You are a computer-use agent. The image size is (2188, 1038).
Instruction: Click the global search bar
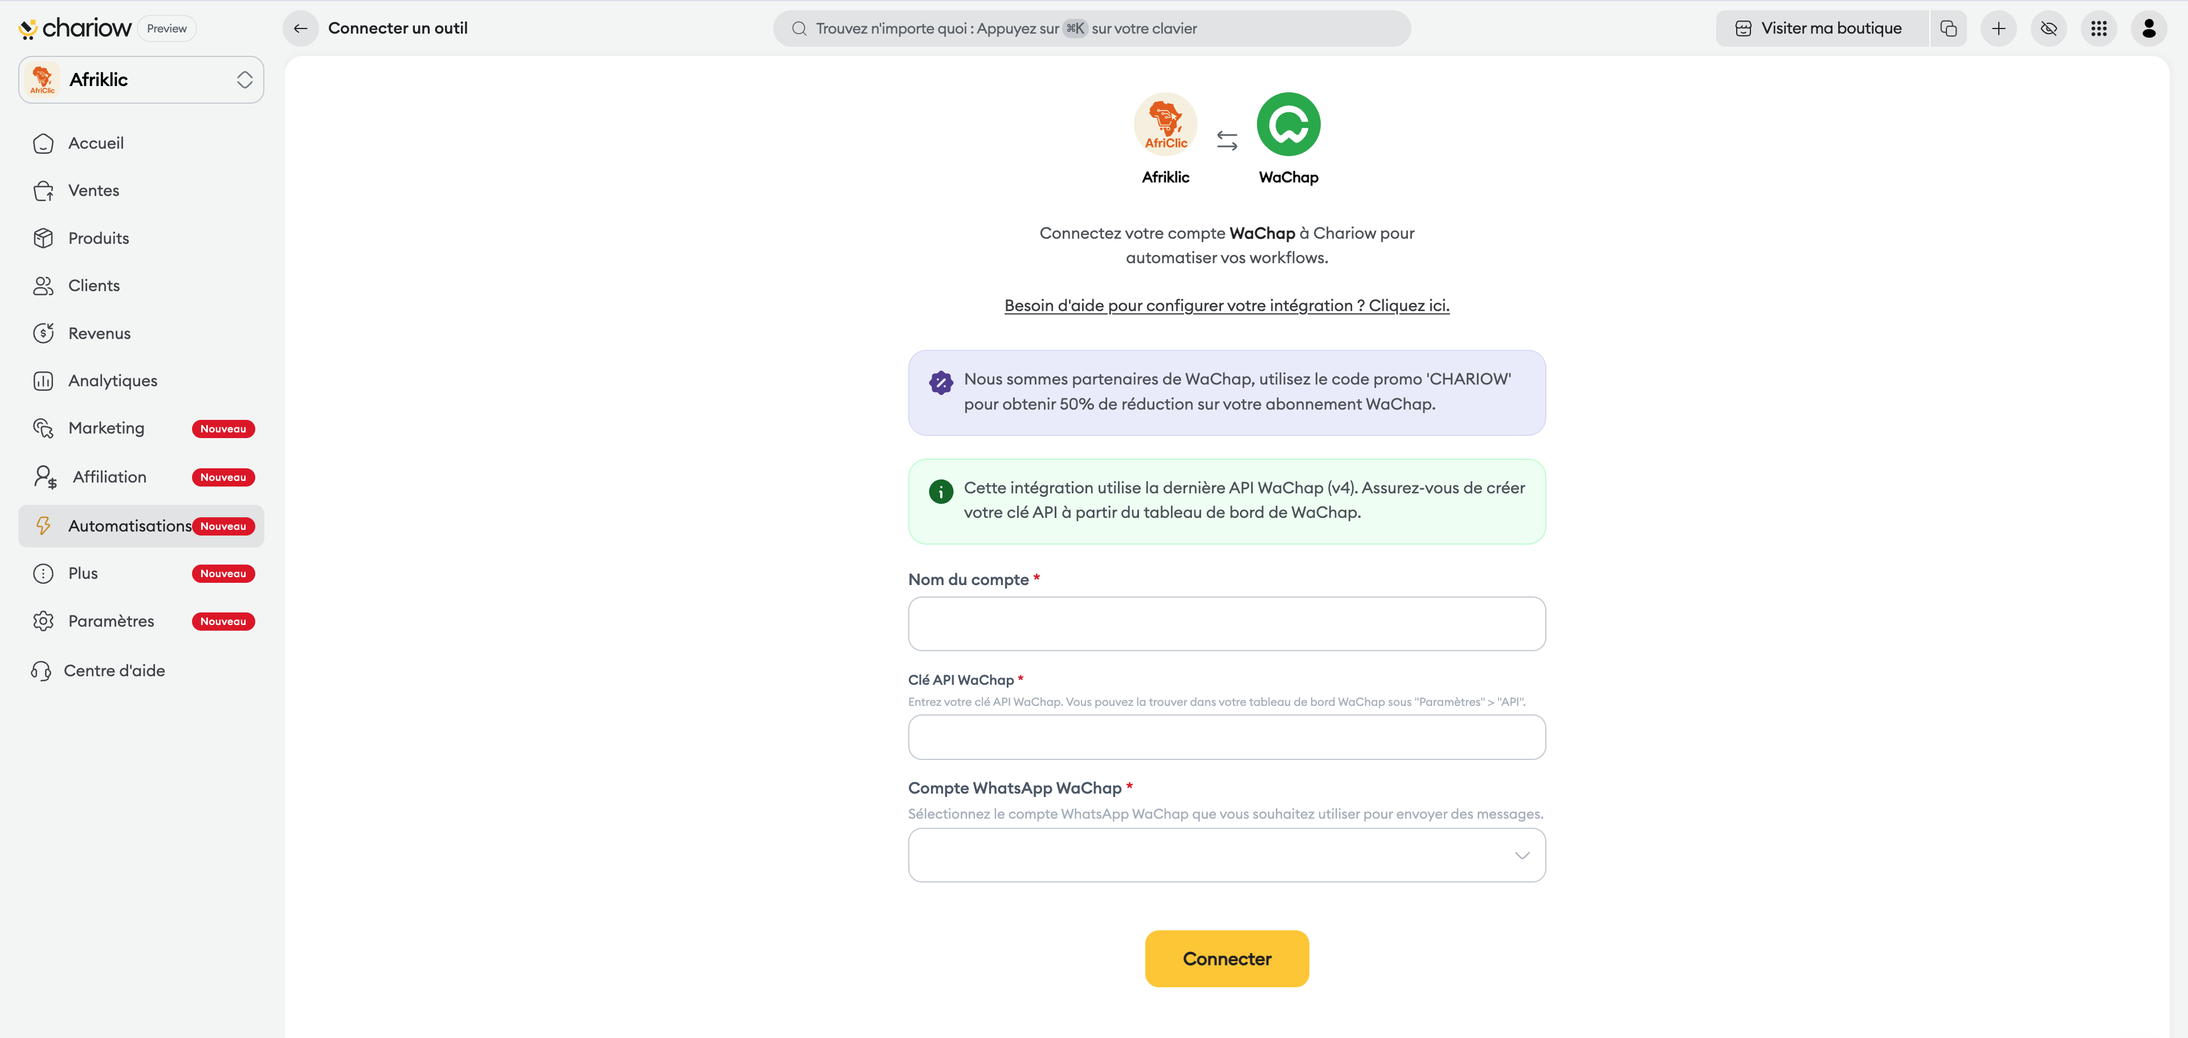point(1092,28)
